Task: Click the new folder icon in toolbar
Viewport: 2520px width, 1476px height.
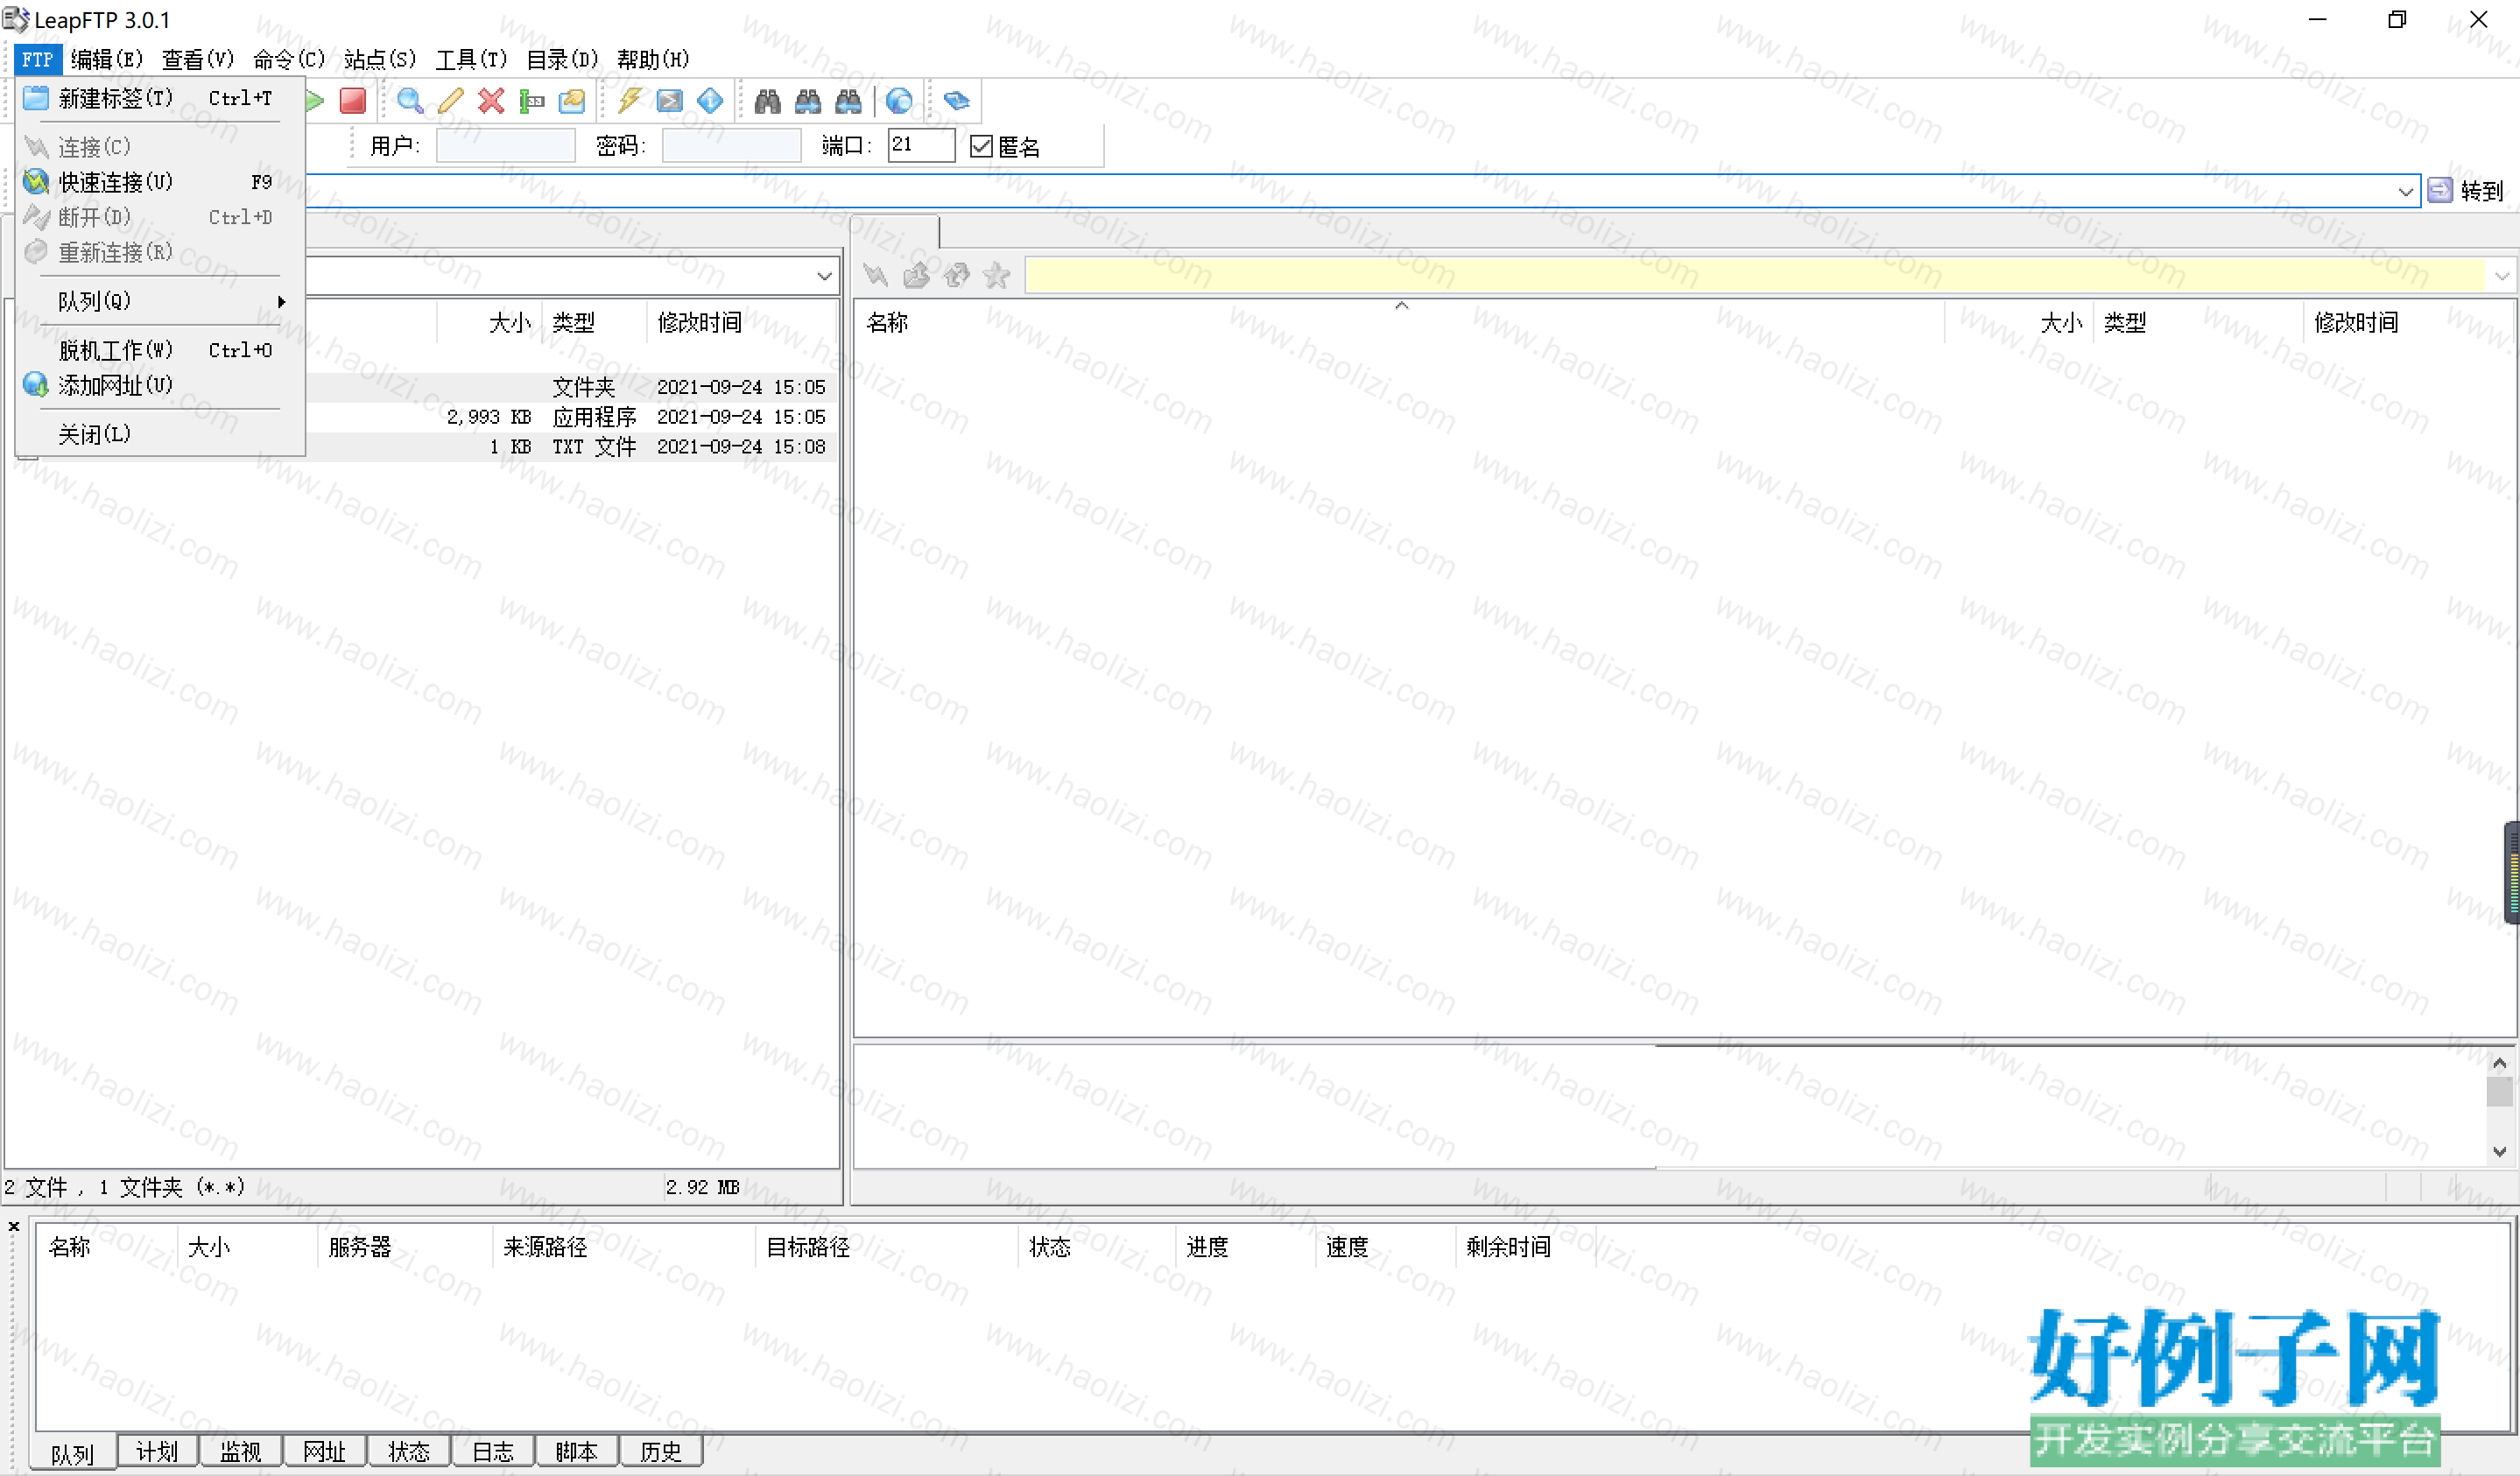Action: pyautogui.click(x=572, y=100)
